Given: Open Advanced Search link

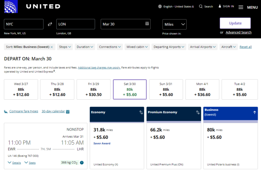Looking at the screenshot, I should 239,32.
